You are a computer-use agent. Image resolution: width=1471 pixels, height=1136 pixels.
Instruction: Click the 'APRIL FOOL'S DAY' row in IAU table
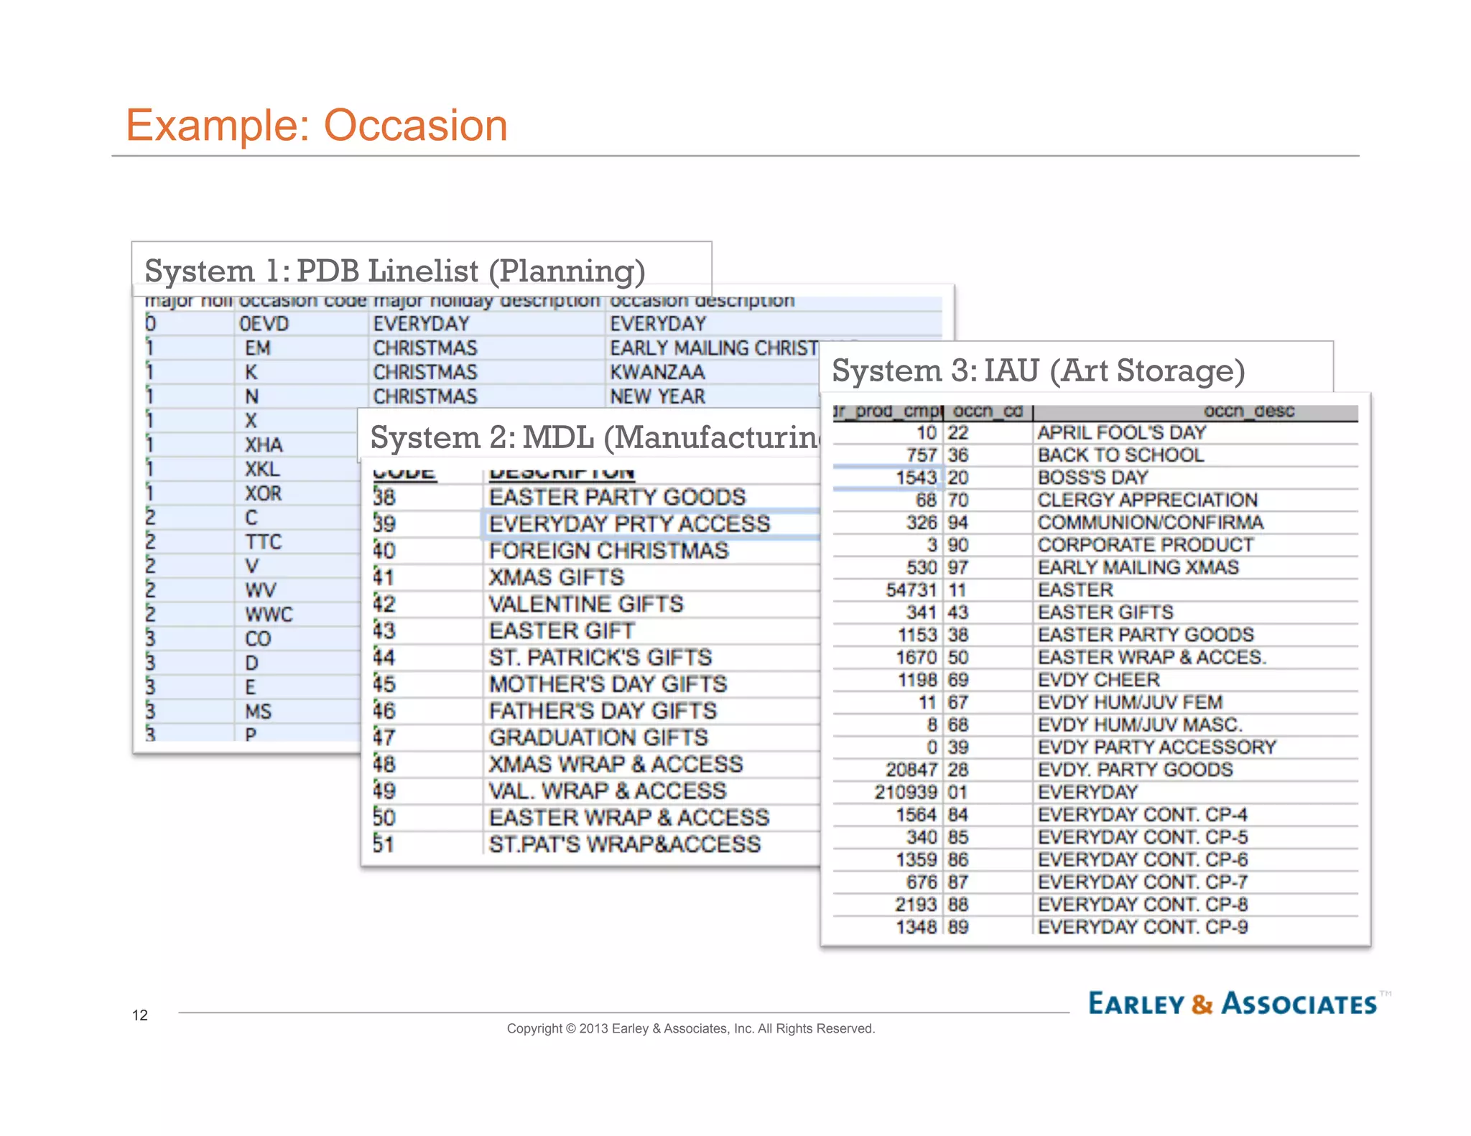[x=1095, y=433]
